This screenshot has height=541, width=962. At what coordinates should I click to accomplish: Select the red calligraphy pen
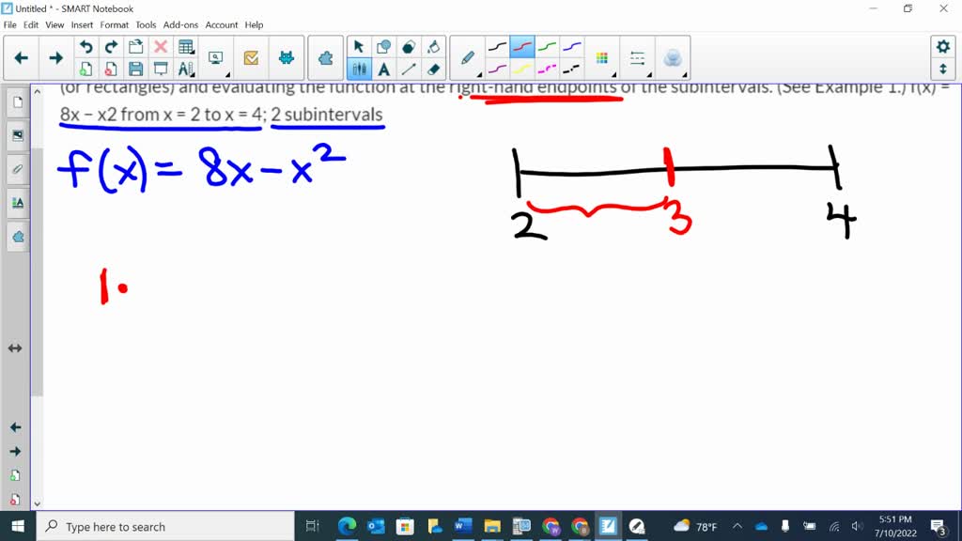(x=520, y=44)
